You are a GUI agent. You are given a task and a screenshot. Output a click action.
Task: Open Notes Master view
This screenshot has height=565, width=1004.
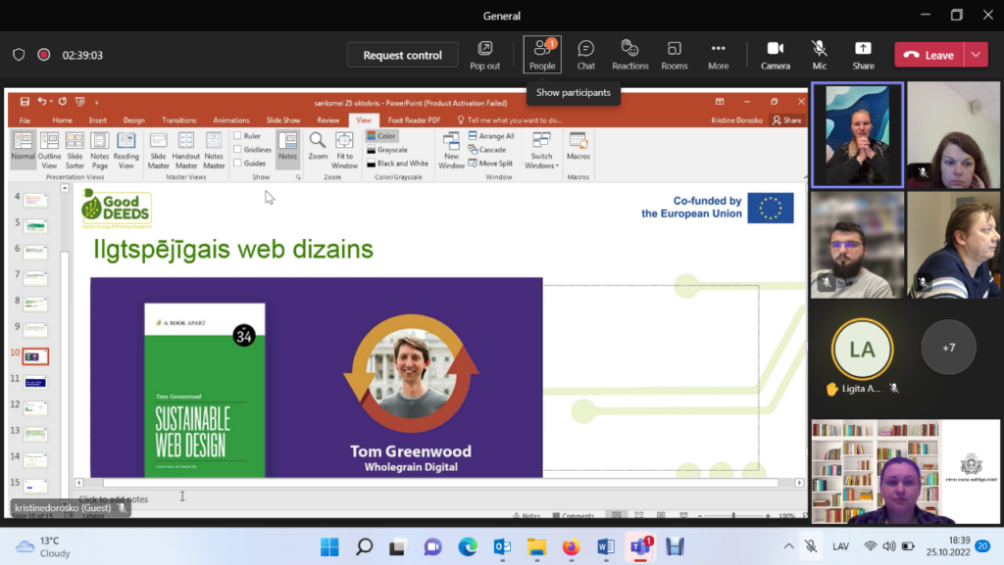pos(214,150)
